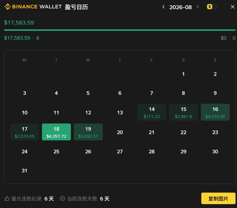237x208 pixels.
Task: Select the 2026-08 month label
Action: tap(181, 7)
